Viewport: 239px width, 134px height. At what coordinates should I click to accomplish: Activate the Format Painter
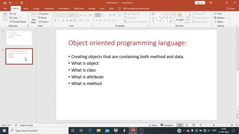[18, 22]
